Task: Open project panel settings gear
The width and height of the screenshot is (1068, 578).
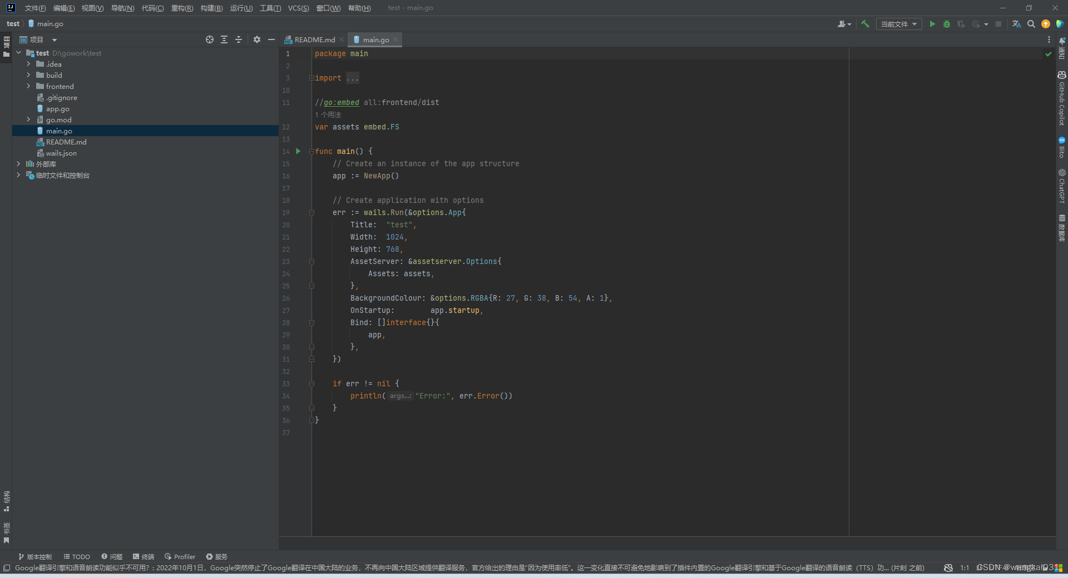Action: 257,39
